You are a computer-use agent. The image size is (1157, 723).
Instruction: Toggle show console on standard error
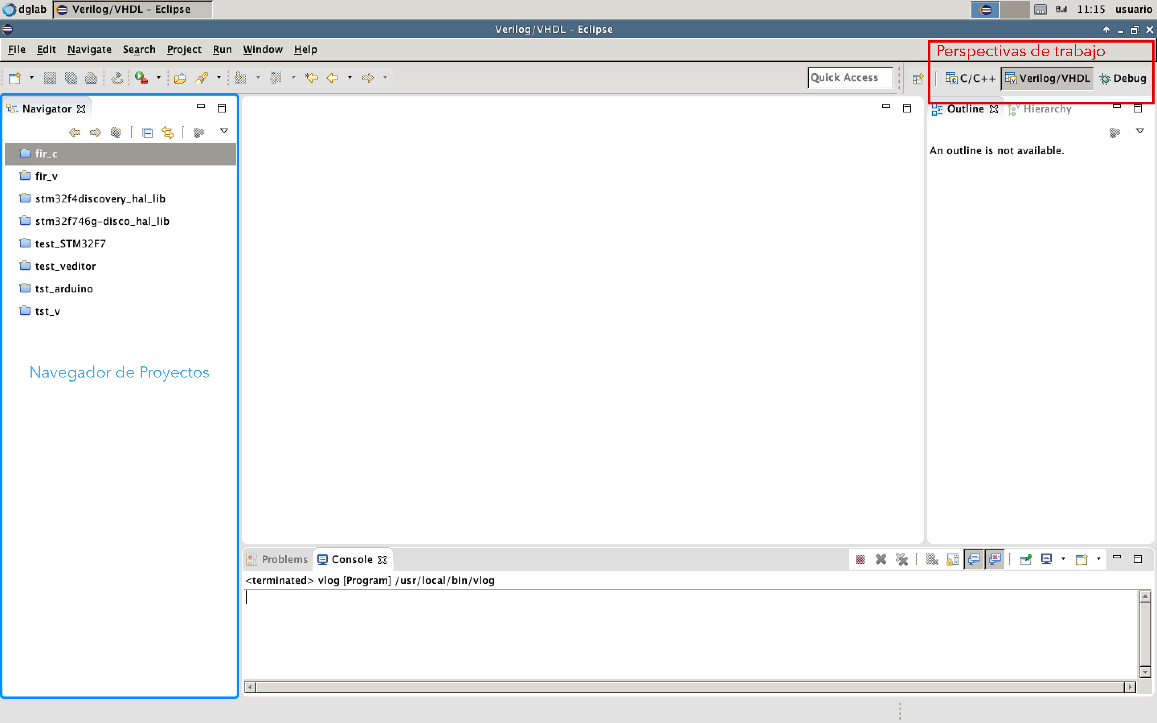995,559
